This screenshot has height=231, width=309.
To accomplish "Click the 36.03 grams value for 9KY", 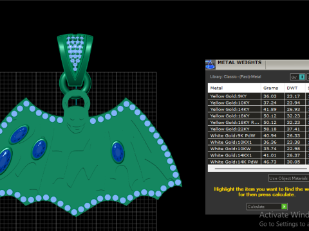I will (x=270, y=96).
